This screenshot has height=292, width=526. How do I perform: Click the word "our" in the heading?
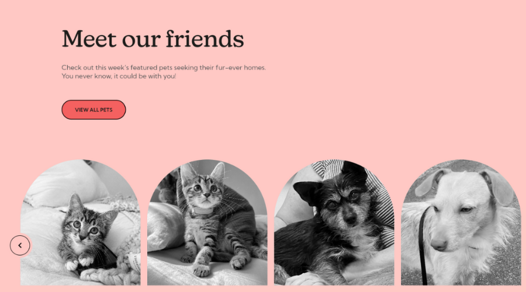[141, 41]
